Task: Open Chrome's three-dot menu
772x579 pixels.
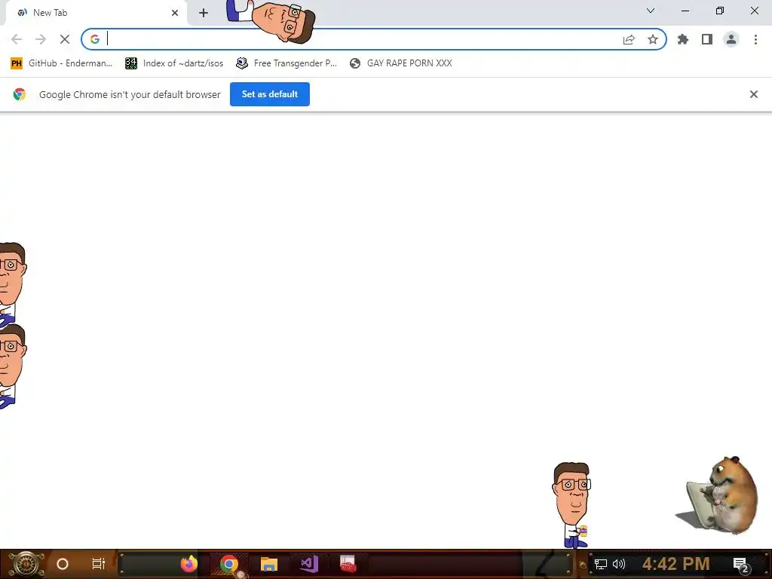Action: tap(755, 39)
